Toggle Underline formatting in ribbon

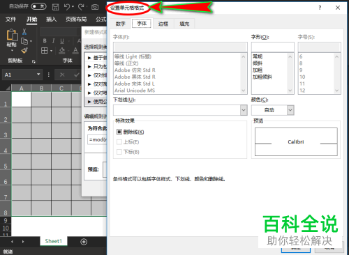click(62, 41)
